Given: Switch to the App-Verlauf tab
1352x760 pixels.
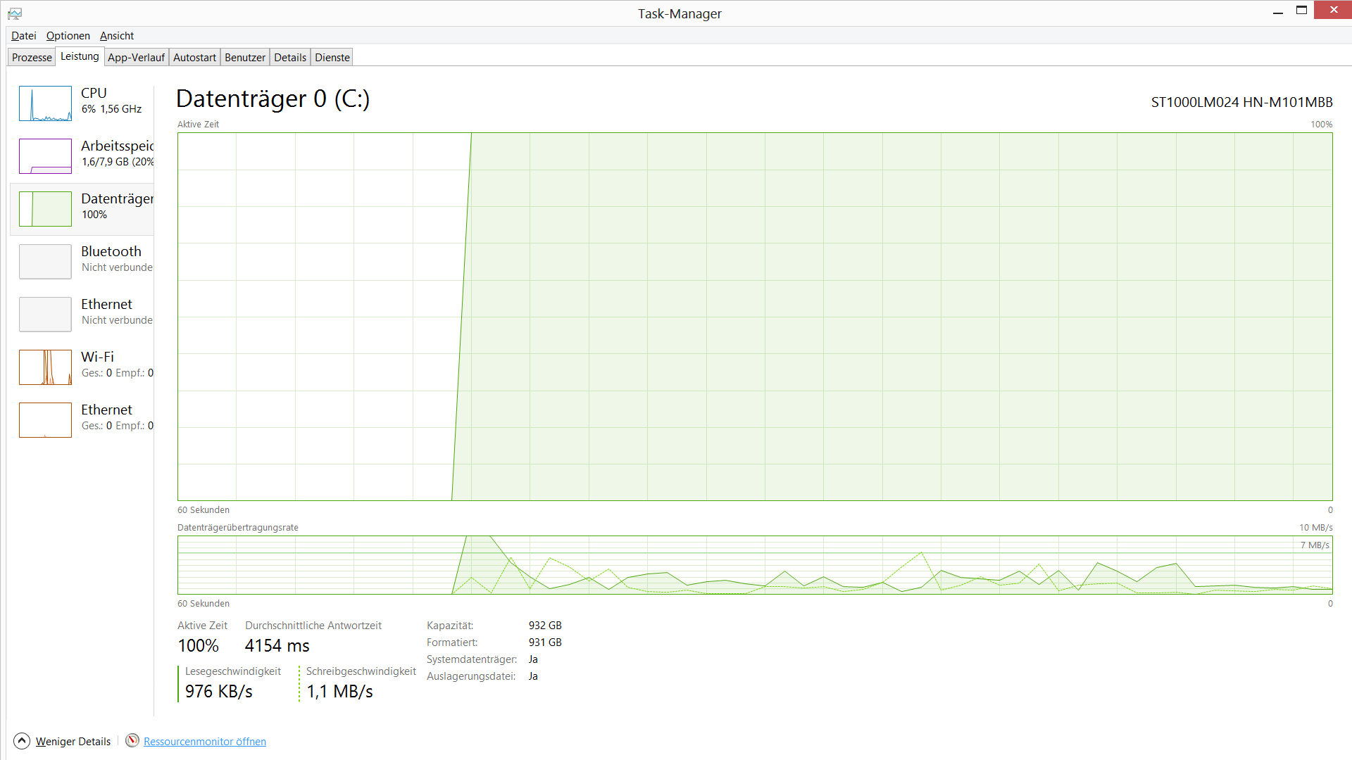Looking at the screenshot, I should coord(136,58).
